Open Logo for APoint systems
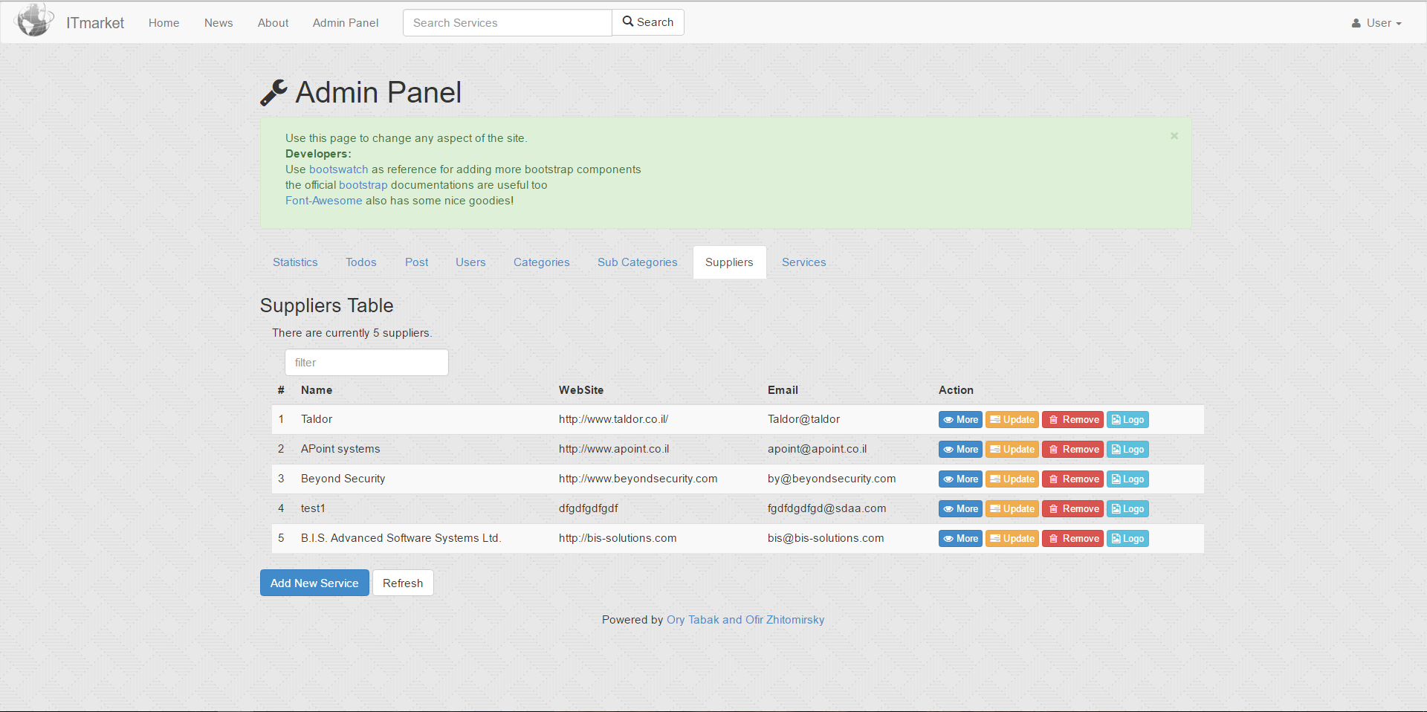Image resolution: width=1427 pixels, height=712 pixels. (x=1127, y=450)
